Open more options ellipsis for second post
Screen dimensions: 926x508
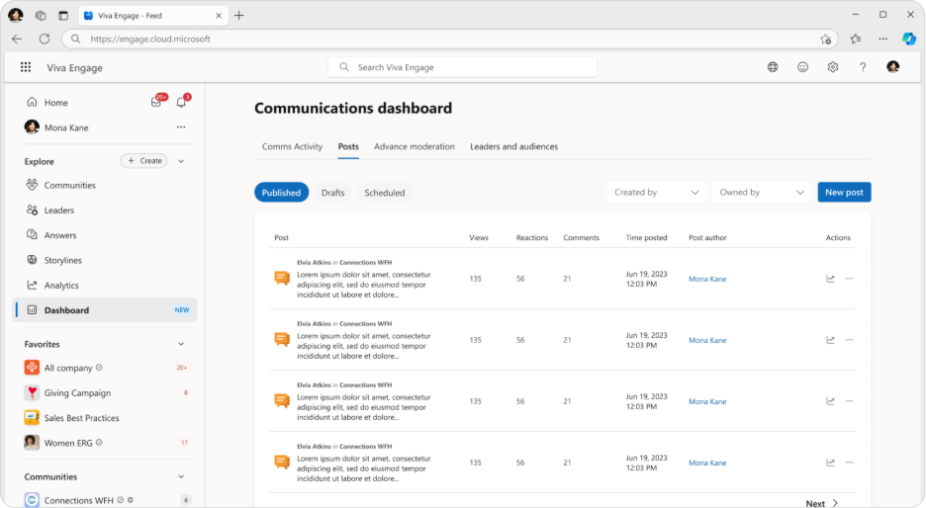click(x=849, y=340)
